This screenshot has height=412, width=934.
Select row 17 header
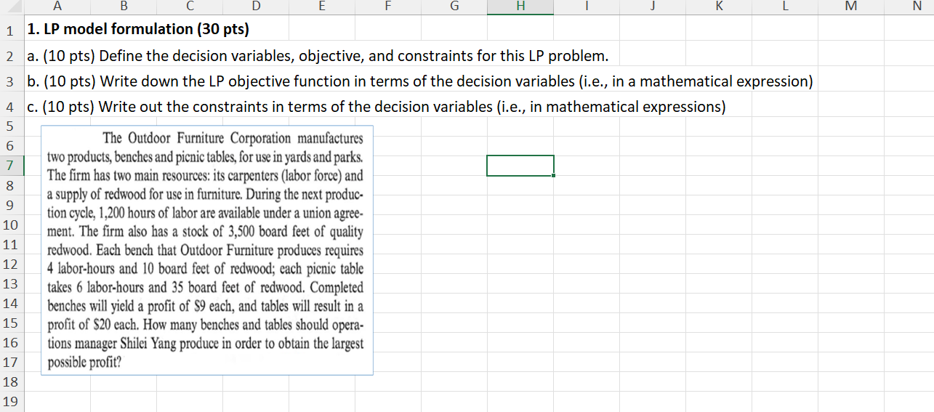12,362
